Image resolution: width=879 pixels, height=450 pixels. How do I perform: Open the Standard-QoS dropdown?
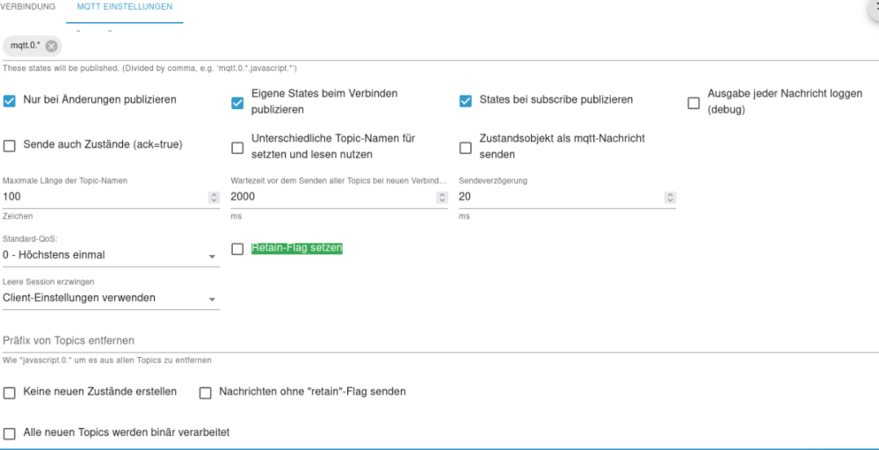click(111, 256)
